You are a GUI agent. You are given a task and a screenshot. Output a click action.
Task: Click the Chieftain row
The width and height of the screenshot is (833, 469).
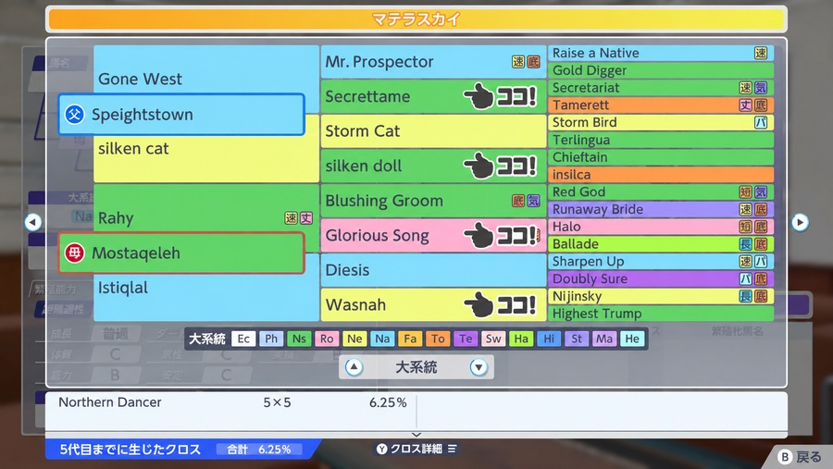660,157
